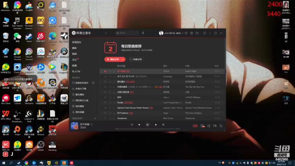295x166 pixels.
Task: Click the music search field
Action: [127, 33]
